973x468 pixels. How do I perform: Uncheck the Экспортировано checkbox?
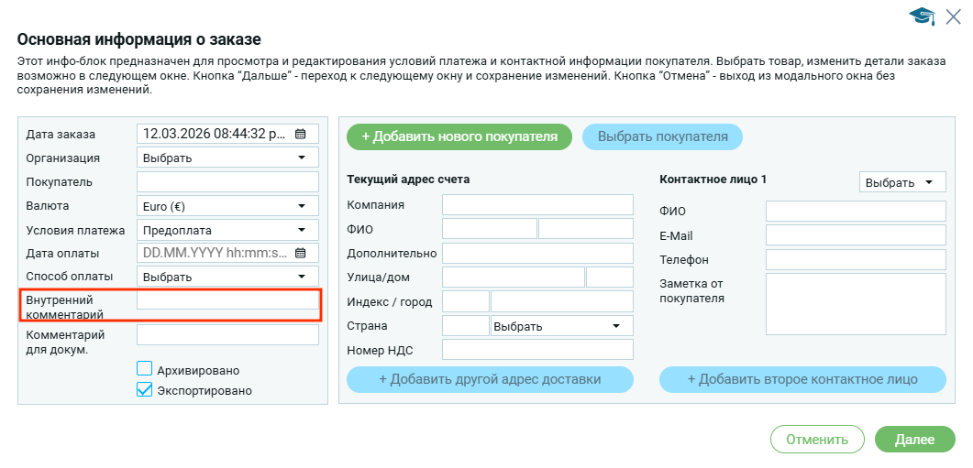(144, 389)
